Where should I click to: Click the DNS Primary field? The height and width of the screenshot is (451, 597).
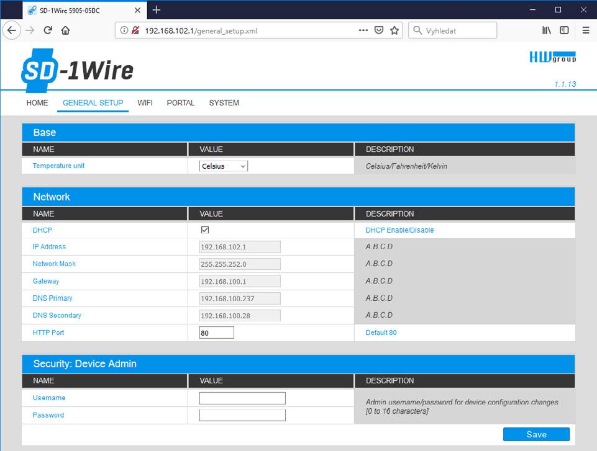click(240, 298)
